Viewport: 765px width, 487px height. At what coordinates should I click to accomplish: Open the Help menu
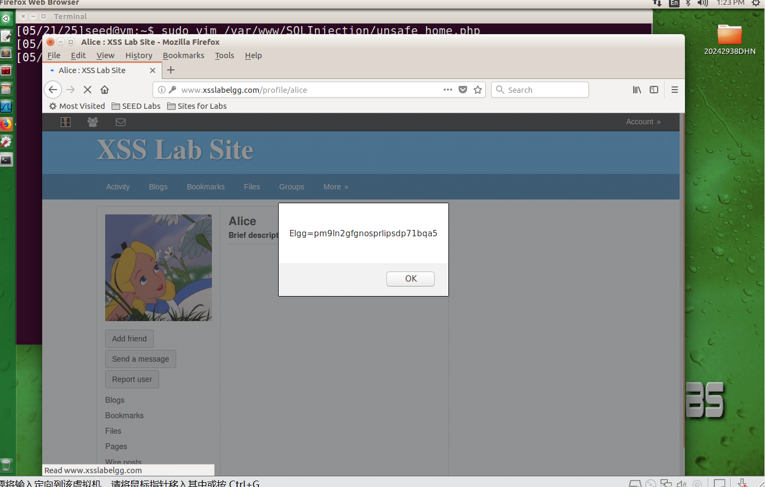(x=253, y=55)
